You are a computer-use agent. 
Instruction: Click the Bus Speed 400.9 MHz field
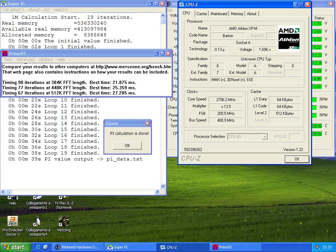(226, 120)
